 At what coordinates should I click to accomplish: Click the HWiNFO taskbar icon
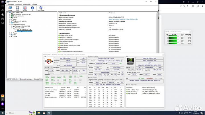(x=49, y=113)
